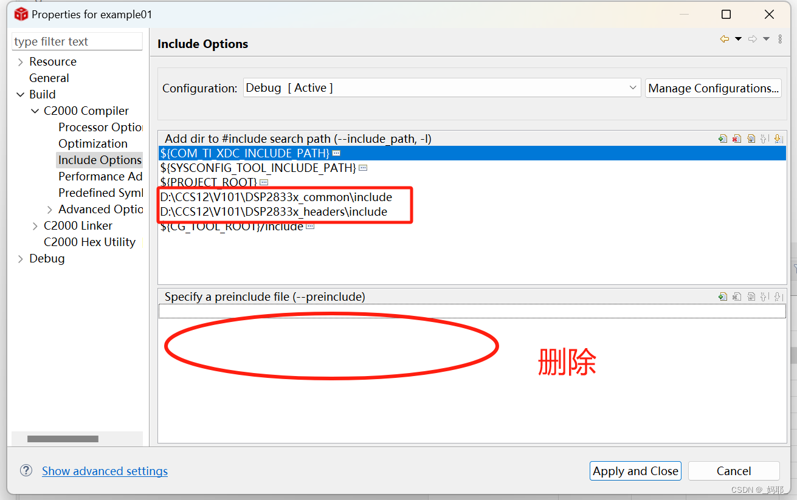Screen dimensions: 797x500
Task: Add a new include search path directory
Action: click(x=723, y=139)
